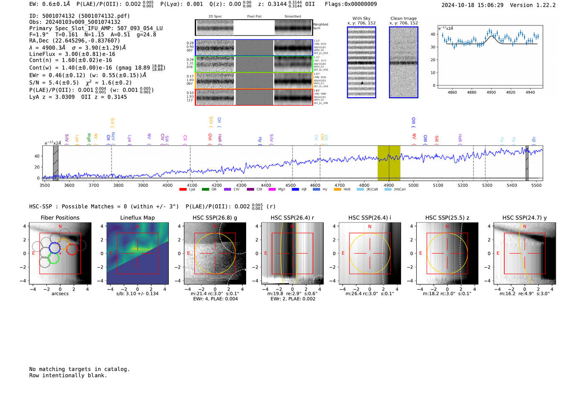
Task: Open the HSC SSP(26.4) i image
Action: pyautogui.click(x=370, y=254)
